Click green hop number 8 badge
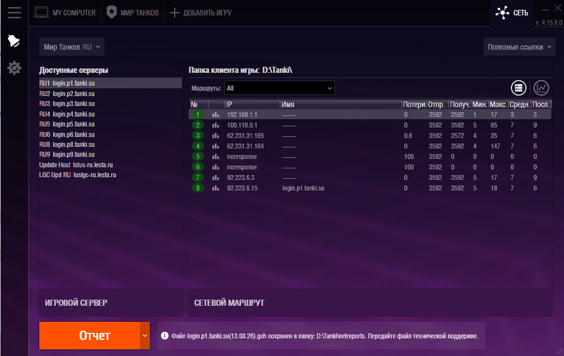 (197, 188)
